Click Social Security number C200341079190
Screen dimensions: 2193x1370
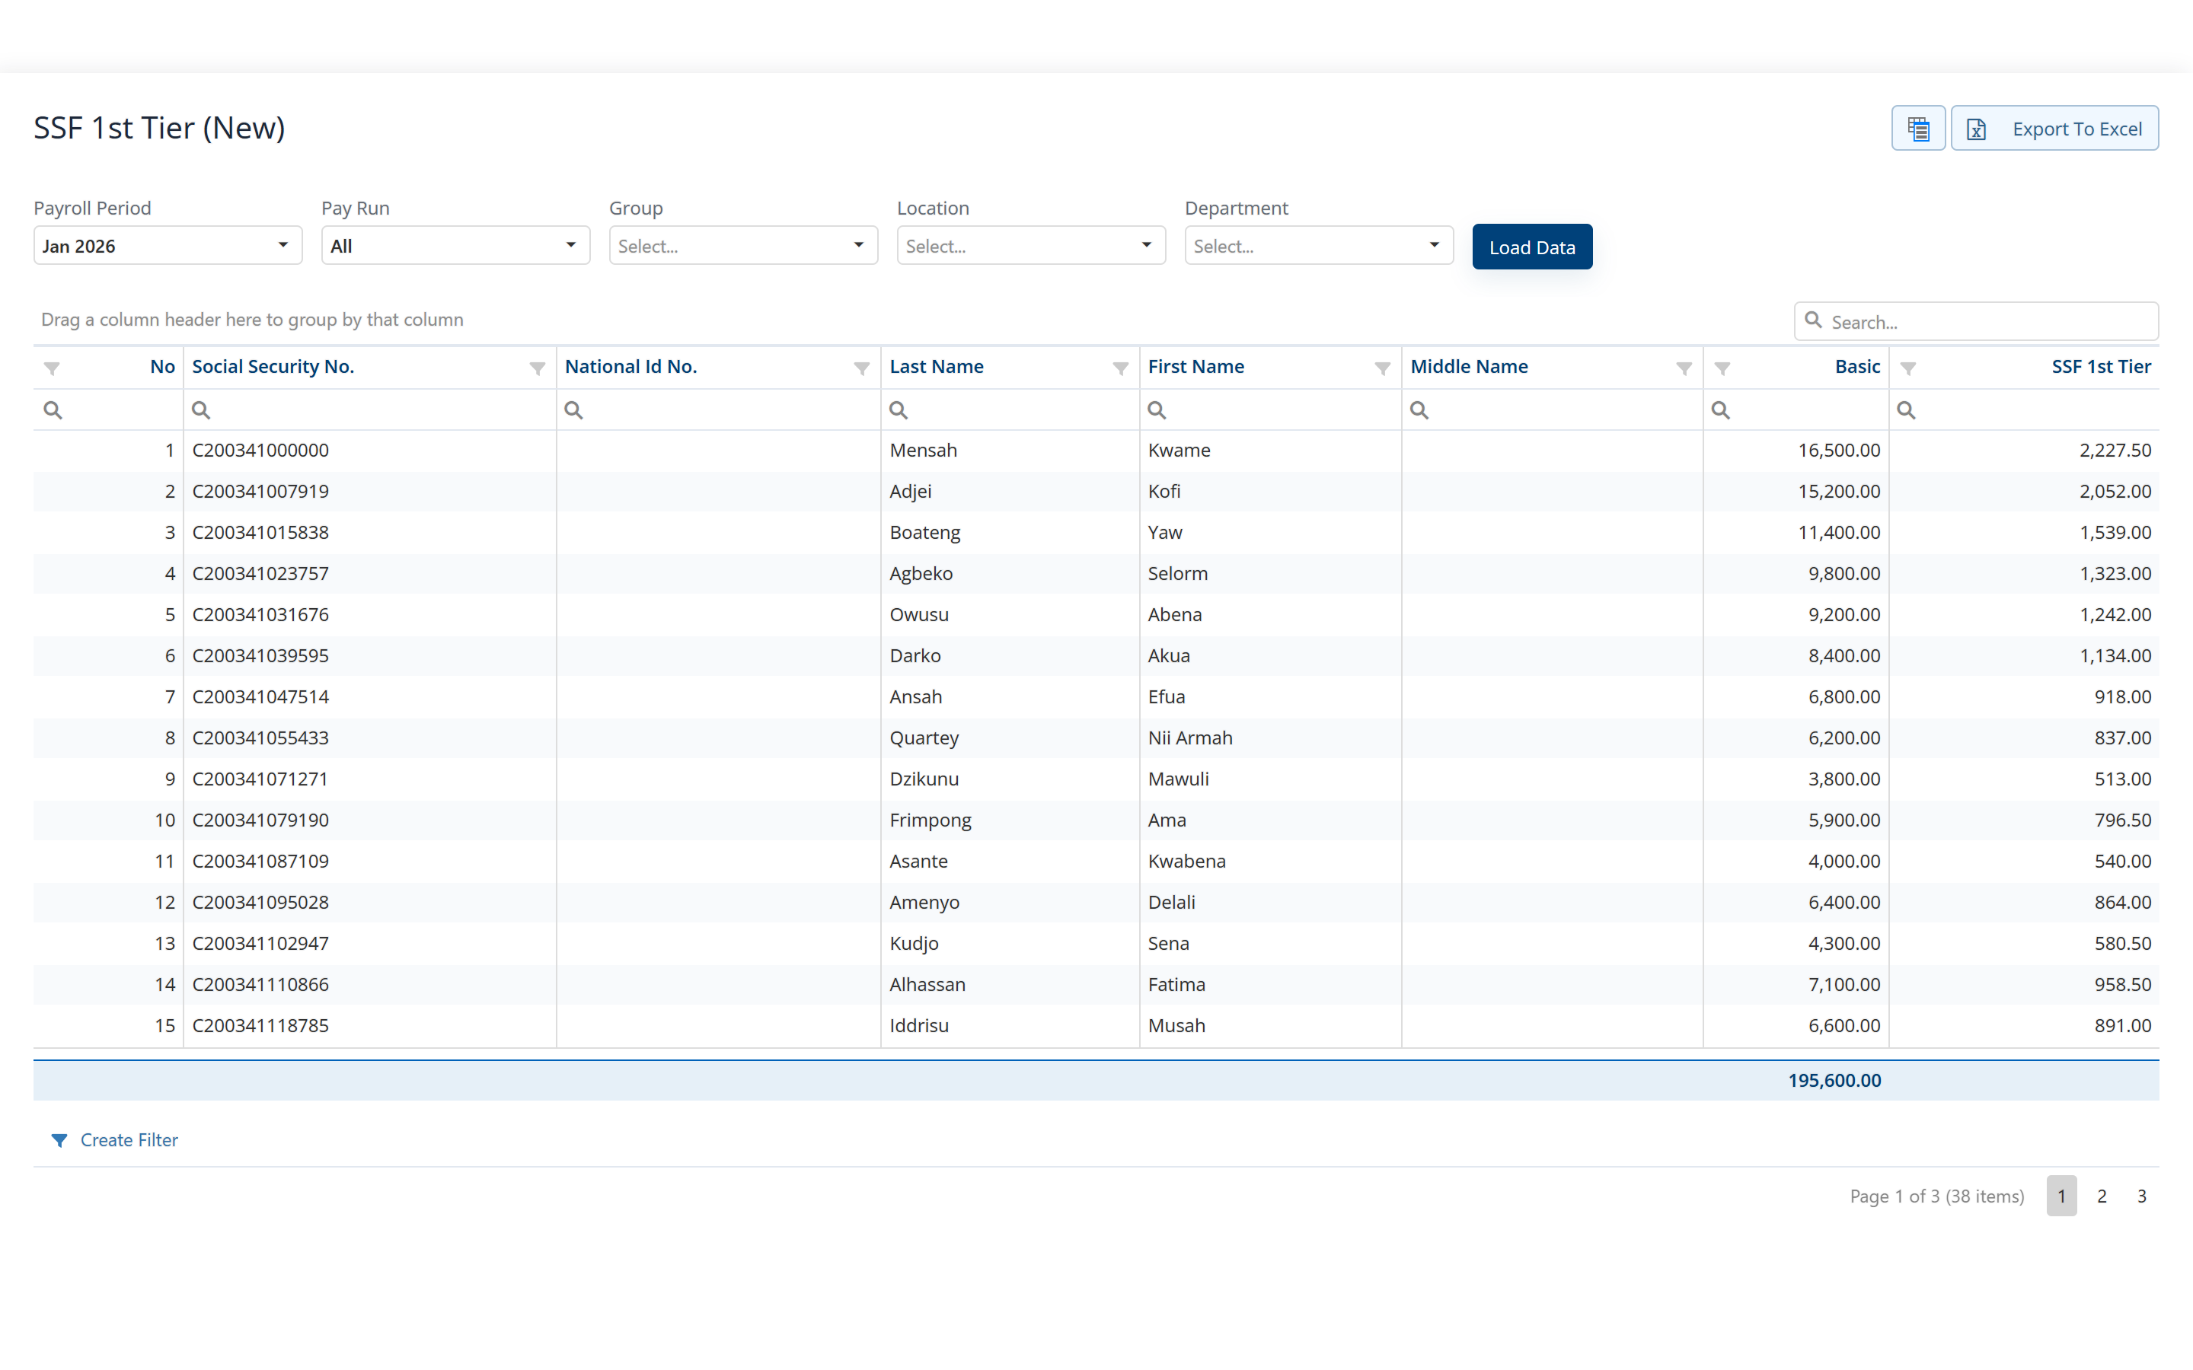[260, 820]
